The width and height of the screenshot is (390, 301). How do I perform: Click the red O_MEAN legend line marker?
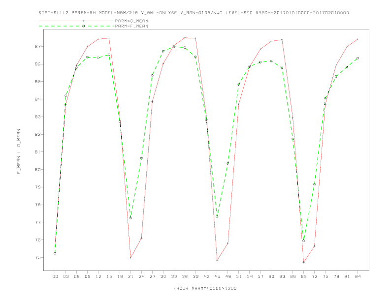pyautogui.click(x=84, y=21)
